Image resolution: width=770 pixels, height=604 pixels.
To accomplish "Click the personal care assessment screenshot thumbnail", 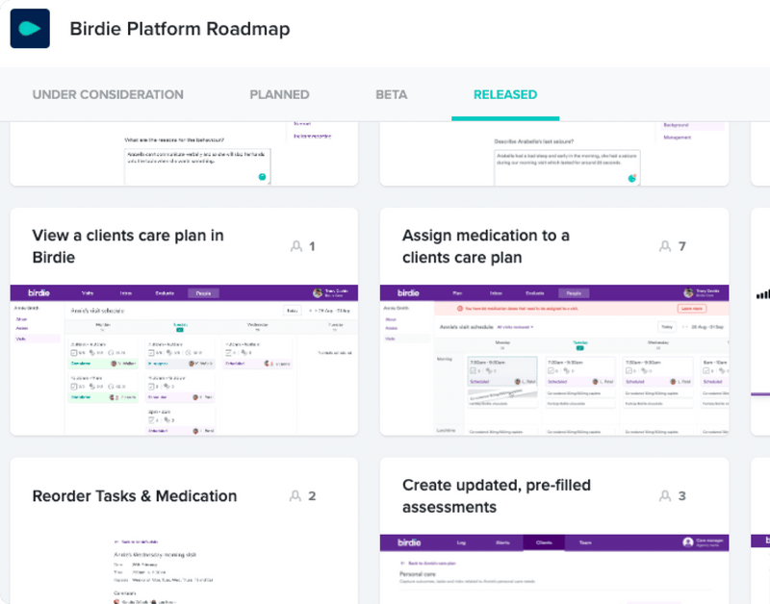I will pyautogui.click(x=554, y=569).
